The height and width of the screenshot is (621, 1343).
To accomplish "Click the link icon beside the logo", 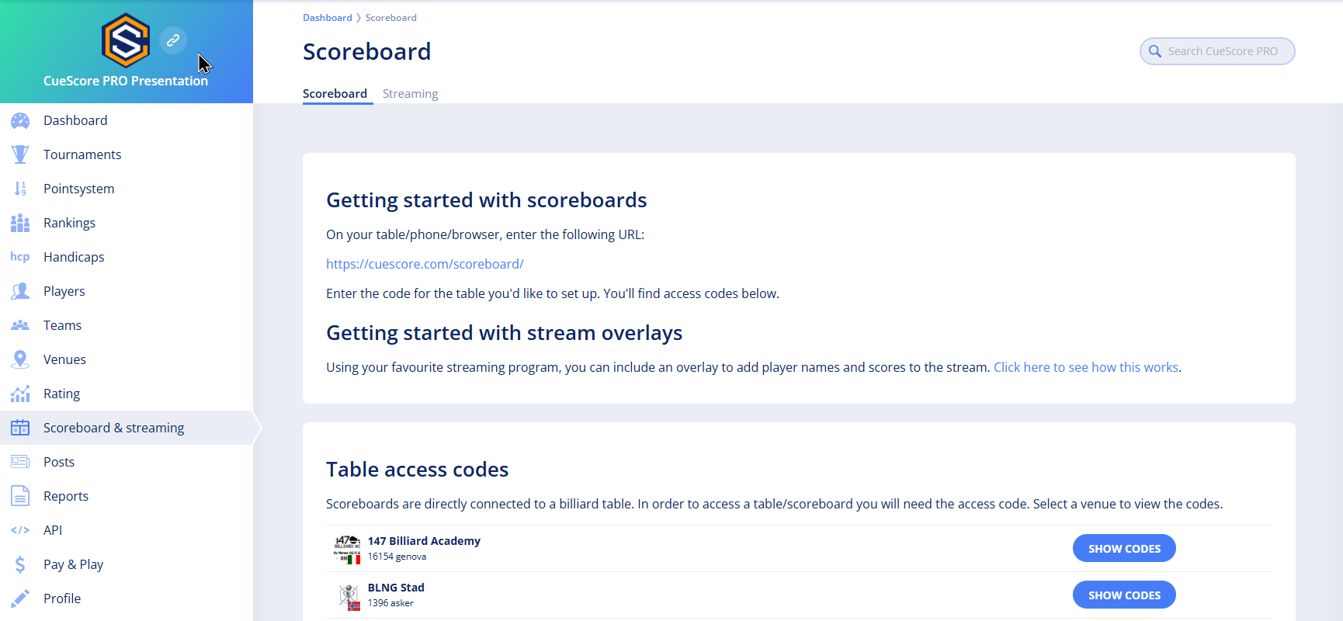I will click(173, 40).
